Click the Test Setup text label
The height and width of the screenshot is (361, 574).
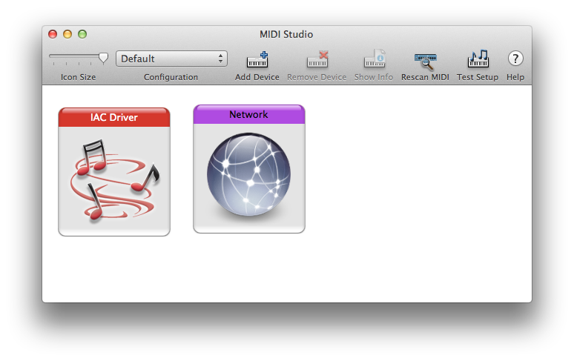(477, 77)
